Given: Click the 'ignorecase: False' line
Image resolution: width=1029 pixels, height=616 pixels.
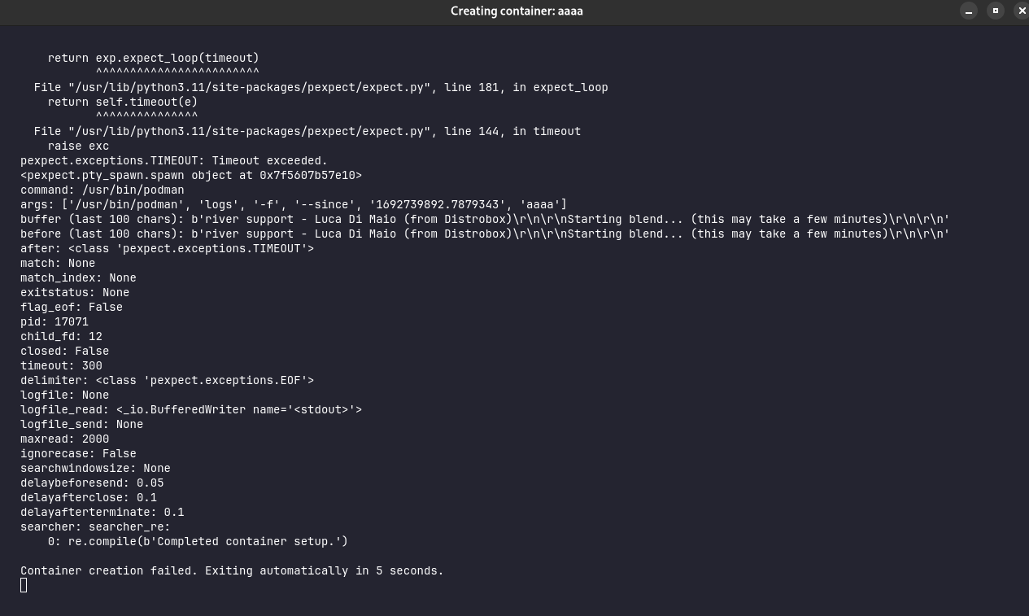Looking at the screenshot, I should tap(78, 453).
